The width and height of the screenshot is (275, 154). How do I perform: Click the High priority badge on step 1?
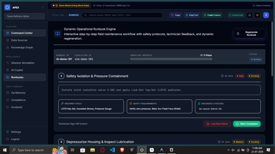tap(240, 76)
